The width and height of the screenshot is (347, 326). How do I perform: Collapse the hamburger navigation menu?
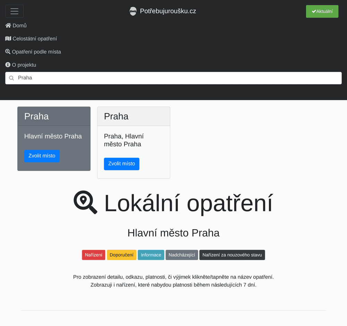tap(14, 11)
